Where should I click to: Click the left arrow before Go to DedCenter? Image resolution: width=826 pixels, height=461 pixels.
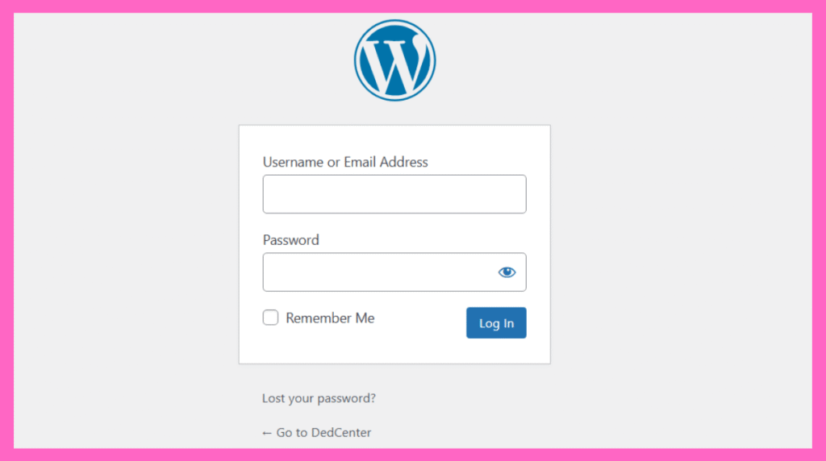click(266, 433)
